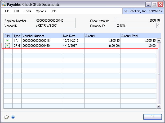Click the Currency ID expansion icon
The image size is (165, 123).
[x=158, y=26]
